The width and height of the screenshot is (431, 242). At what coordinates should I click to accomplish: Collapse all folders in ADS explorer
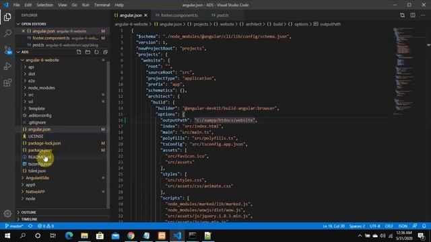point(105,52)
